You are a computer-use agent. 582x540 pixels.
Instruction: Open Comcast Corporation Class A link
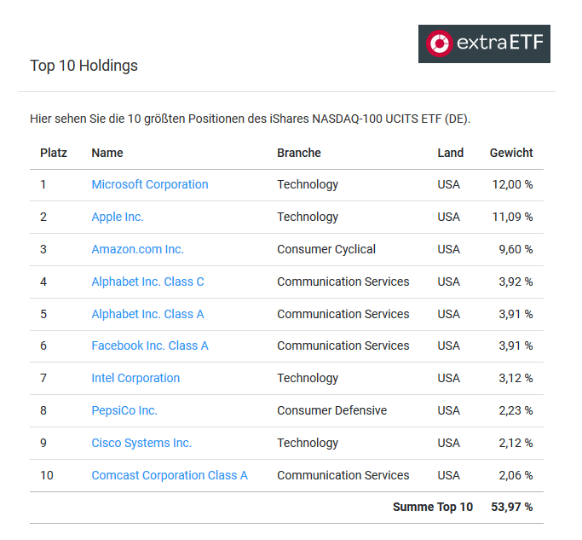[x=170, y=475]
